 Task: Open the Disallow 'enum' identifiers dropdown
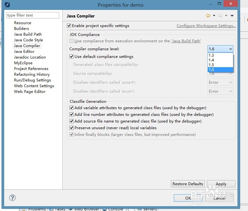click(220, 91)
